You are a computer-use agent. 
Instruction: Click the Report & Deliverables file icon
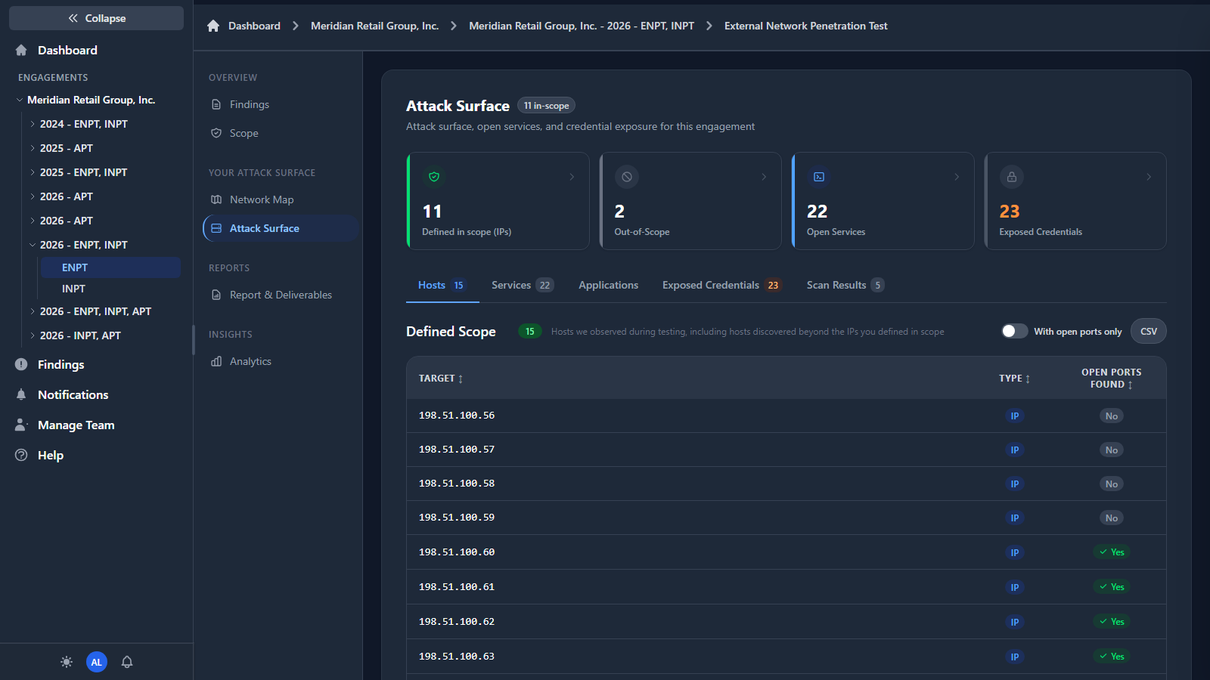pos(216,295)
